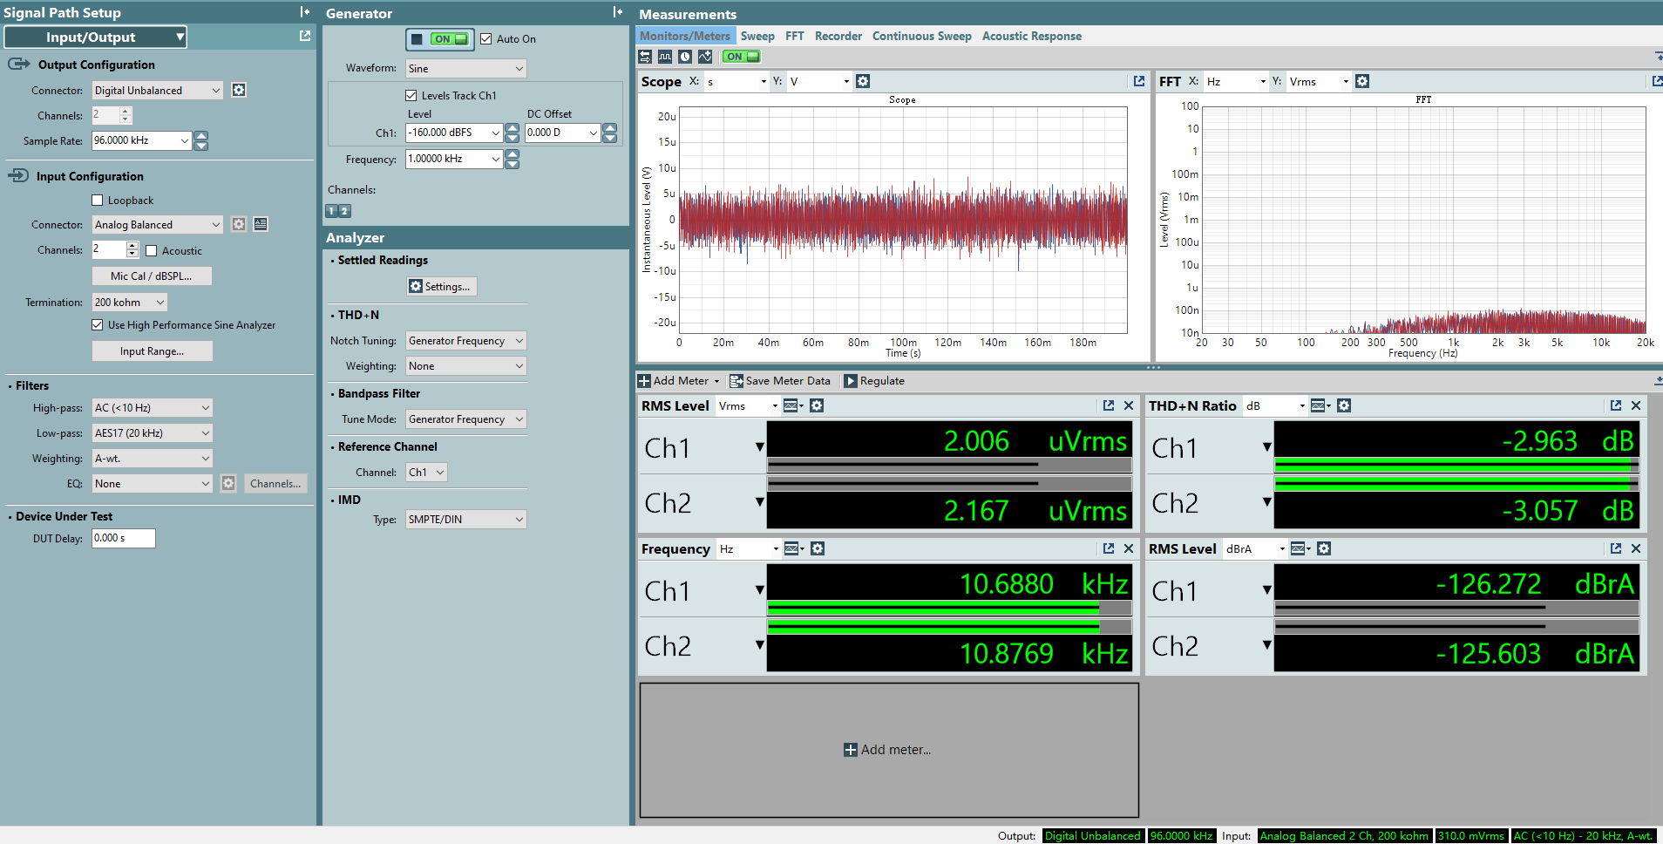Open the Recorder tab

tap(838, 36)
